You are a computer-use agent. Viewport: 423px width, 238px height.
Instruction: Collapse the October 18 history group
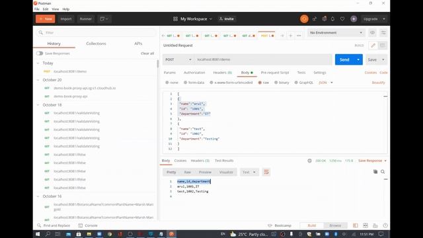[x=38, y=104]
